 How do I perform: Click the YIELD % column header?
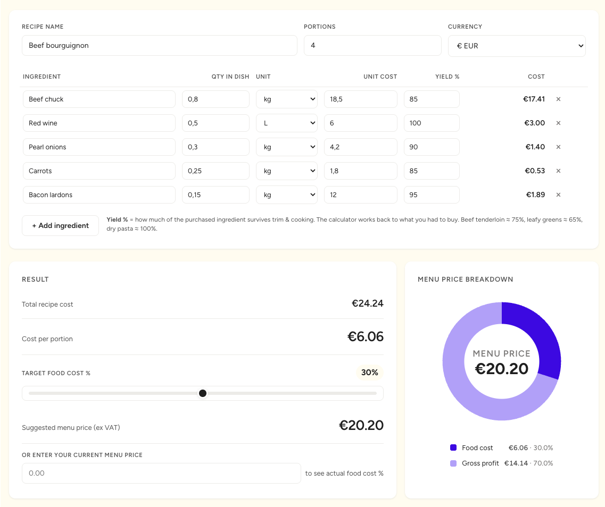pyautogui.click(x=447, y=77)
